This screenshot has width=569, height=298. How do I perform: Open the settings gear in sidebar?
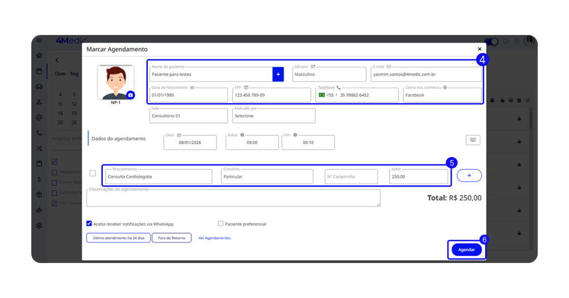(x=39, y=226)
